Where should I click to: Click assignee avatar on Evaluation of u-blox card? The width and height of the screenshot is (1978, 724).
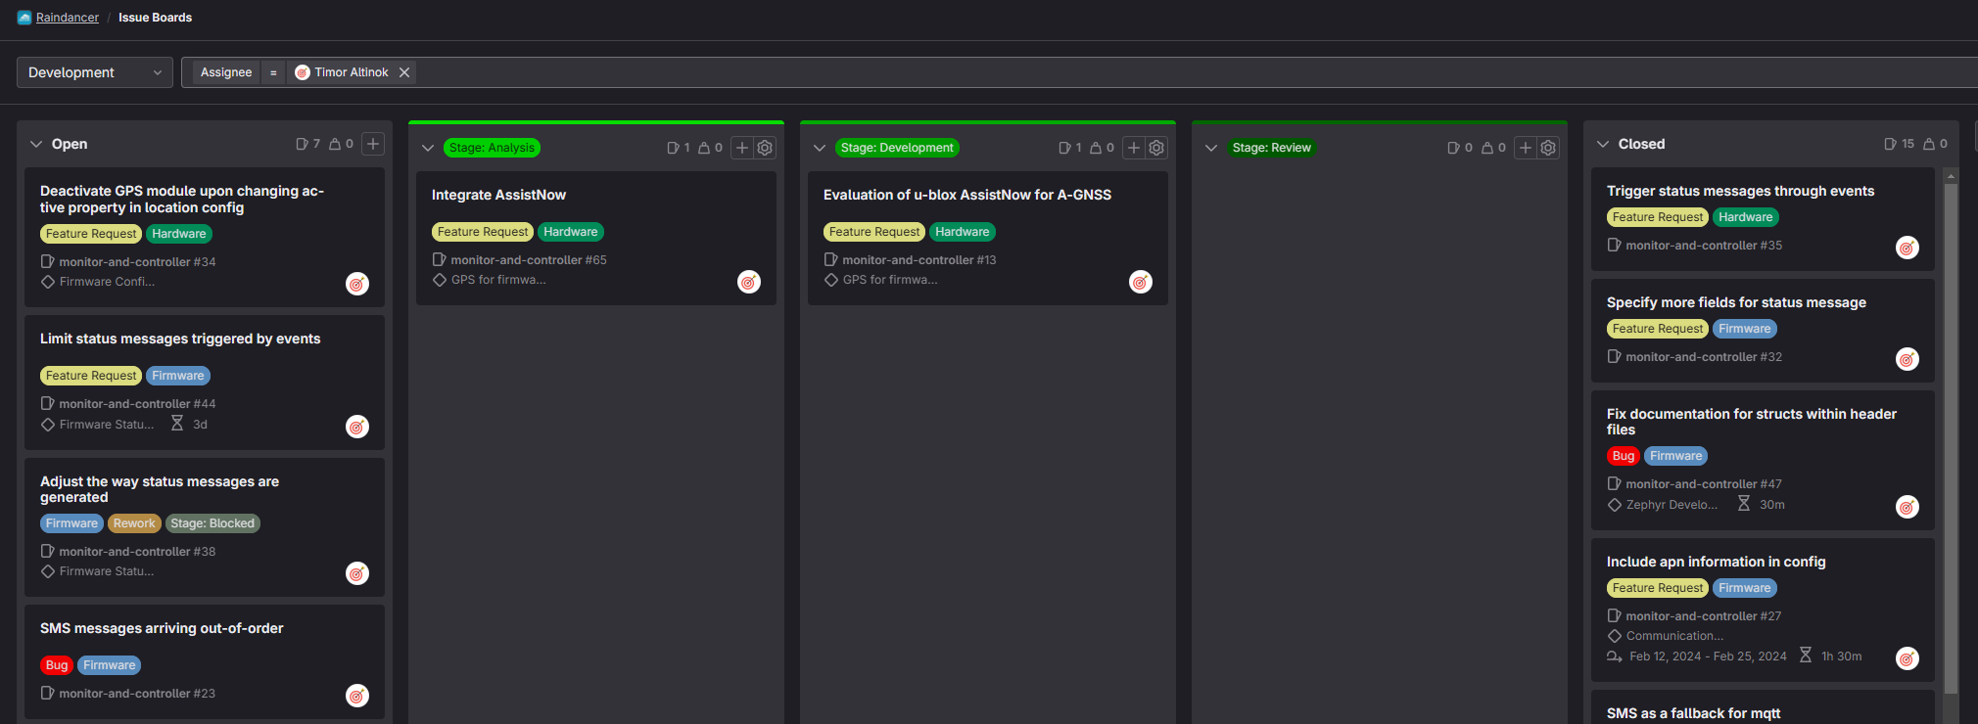(1141, 282)
